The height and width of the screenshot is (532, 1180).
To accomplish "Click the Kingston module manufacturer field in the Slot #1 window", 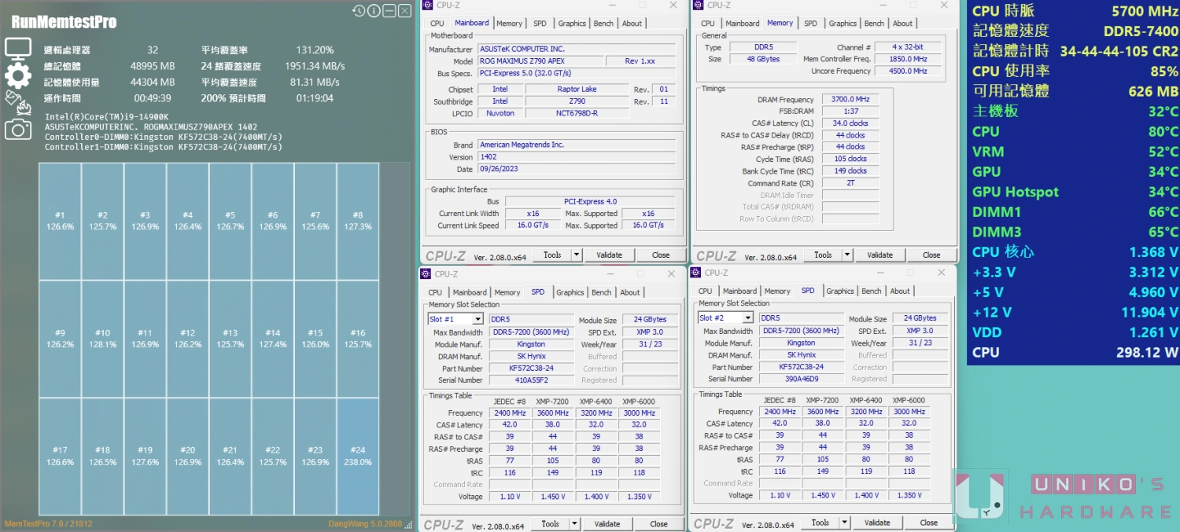I will [x=531, y=344].
